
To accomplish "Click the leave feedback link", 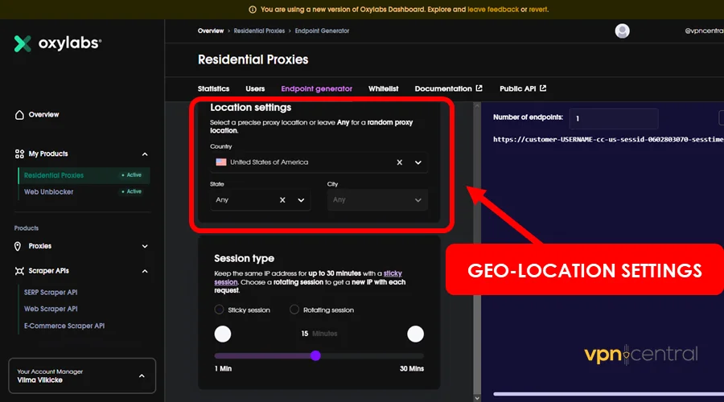I will click(493, 9).
